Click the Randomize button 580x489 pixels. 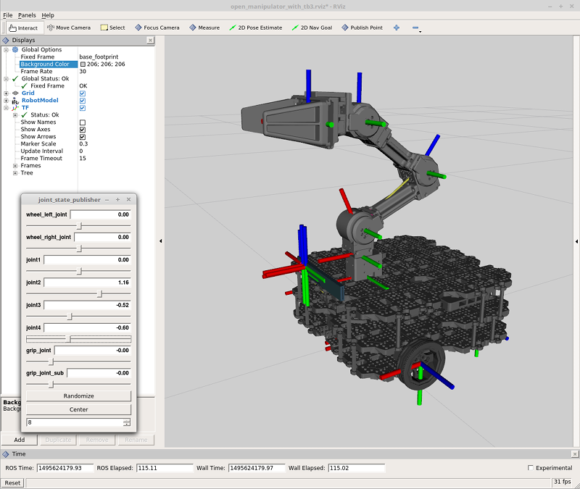pyautogui.click(x=78, y=396)
